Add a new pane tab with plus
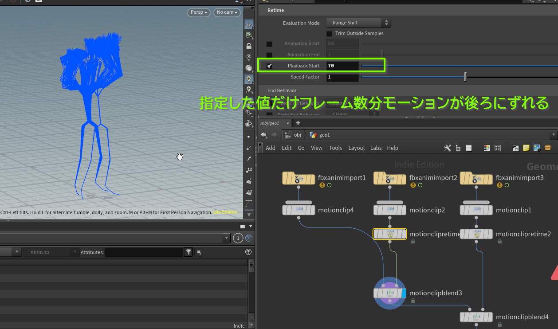This screenshot has width=558, height=329. [298, 123]
